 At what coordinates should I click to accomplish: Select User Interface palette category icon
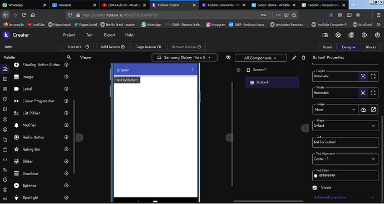5,69
